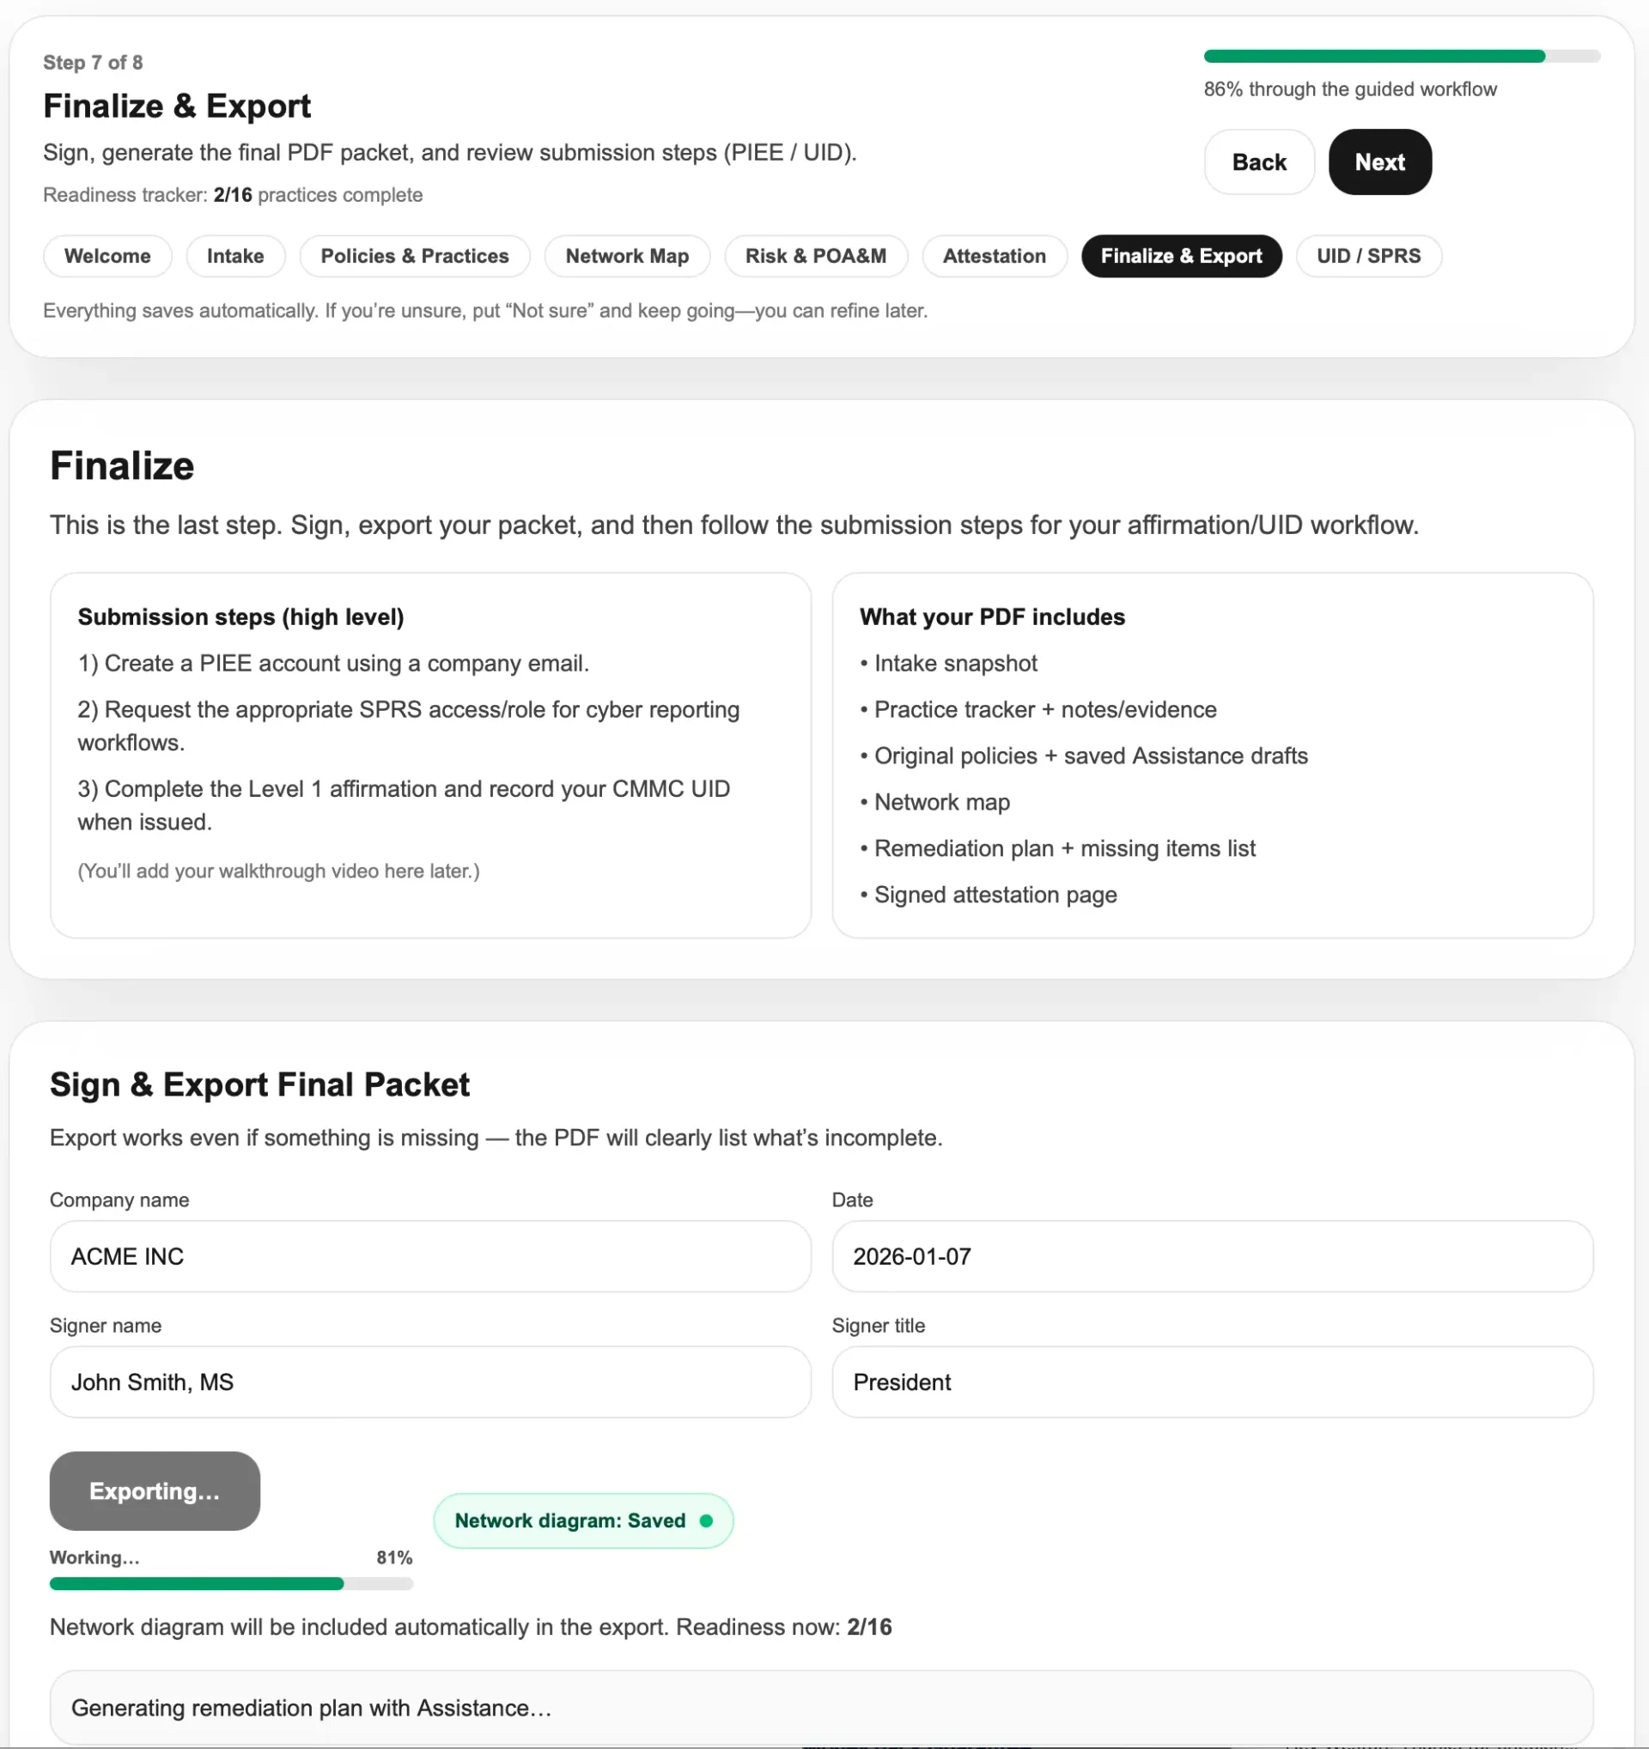Click into the Signer title field
Viewport: 1649px width, 1749px height.
click(1212, 1382)
